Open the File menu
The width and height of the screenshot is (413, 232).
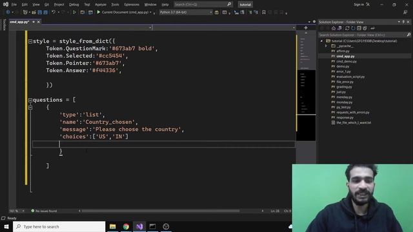click(x=14, y=5)
